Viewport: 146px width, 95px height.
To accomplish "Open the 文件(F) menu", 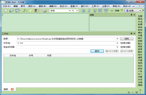I will click(x=7, y=6).
